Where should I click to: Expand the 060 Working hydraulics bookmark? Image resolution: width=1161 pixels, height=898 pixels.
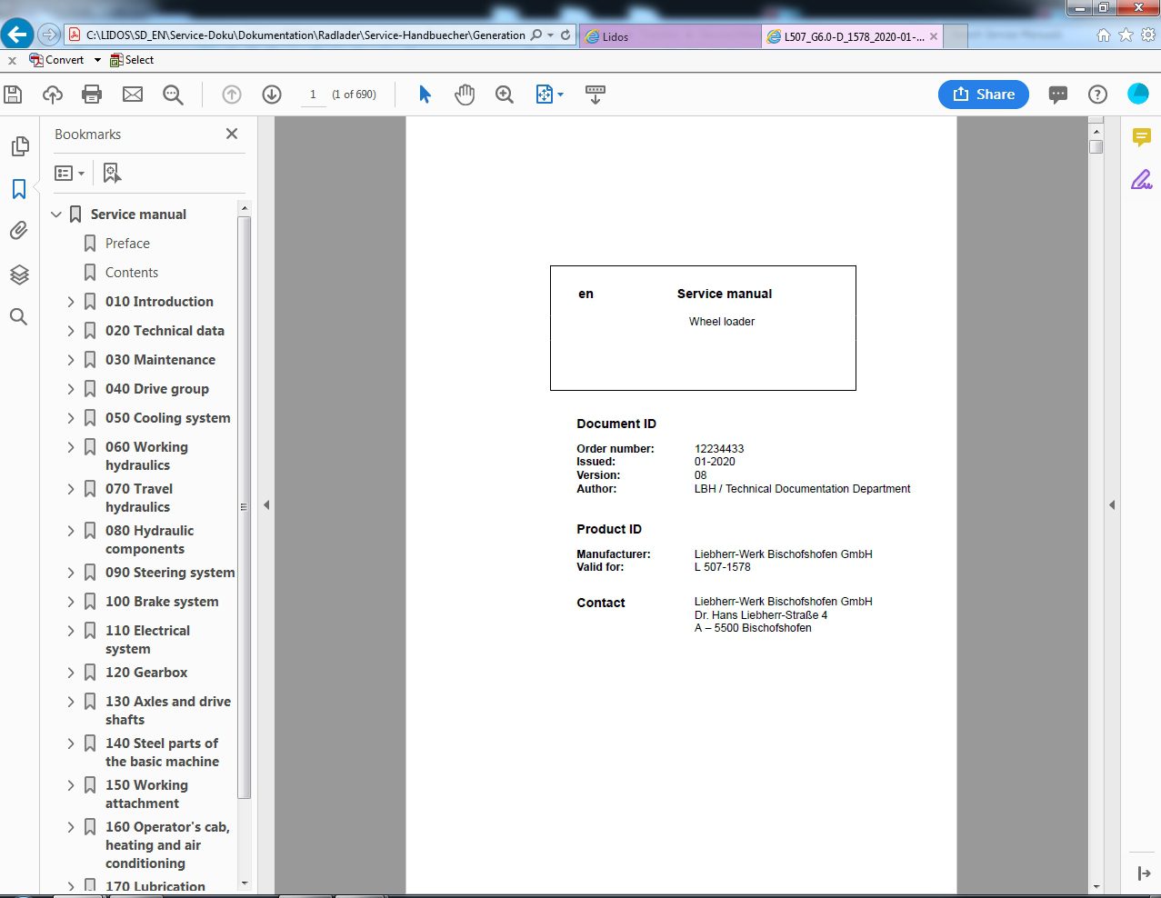pos(71,447)
